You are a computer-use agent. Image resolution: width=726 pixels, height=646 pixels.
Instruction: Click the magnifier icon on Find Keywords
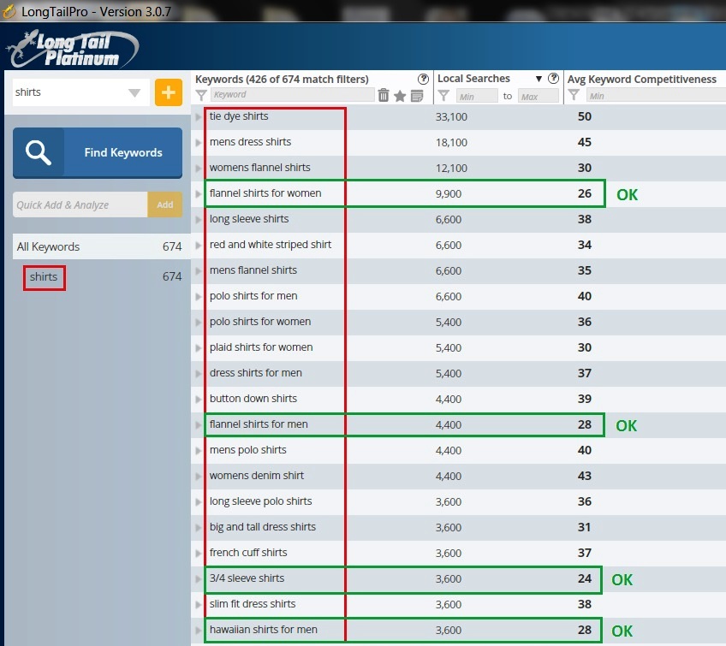point(38,152)
